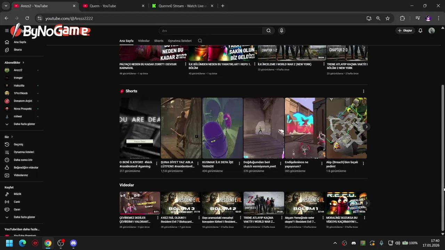Open Doğduğumdan beri clutch vermiyorum short

tap(264, 128)
